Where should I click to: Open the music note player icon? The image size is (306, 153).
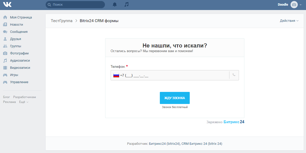coord(127,4)
